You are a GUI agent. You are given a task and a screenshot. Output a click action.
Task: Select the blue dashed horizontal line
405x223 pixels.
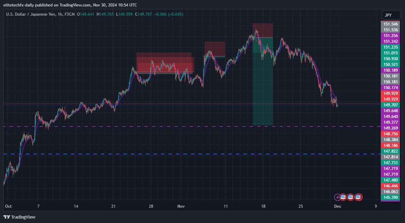(x=192, y=154)
